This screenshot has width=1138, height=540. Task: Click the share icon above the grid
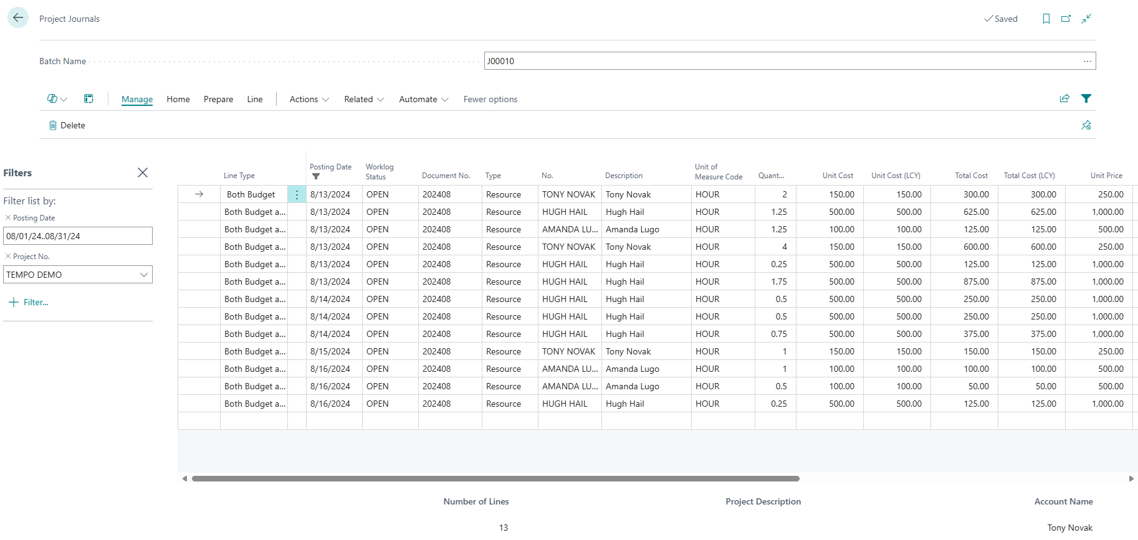pos(1064,98)
